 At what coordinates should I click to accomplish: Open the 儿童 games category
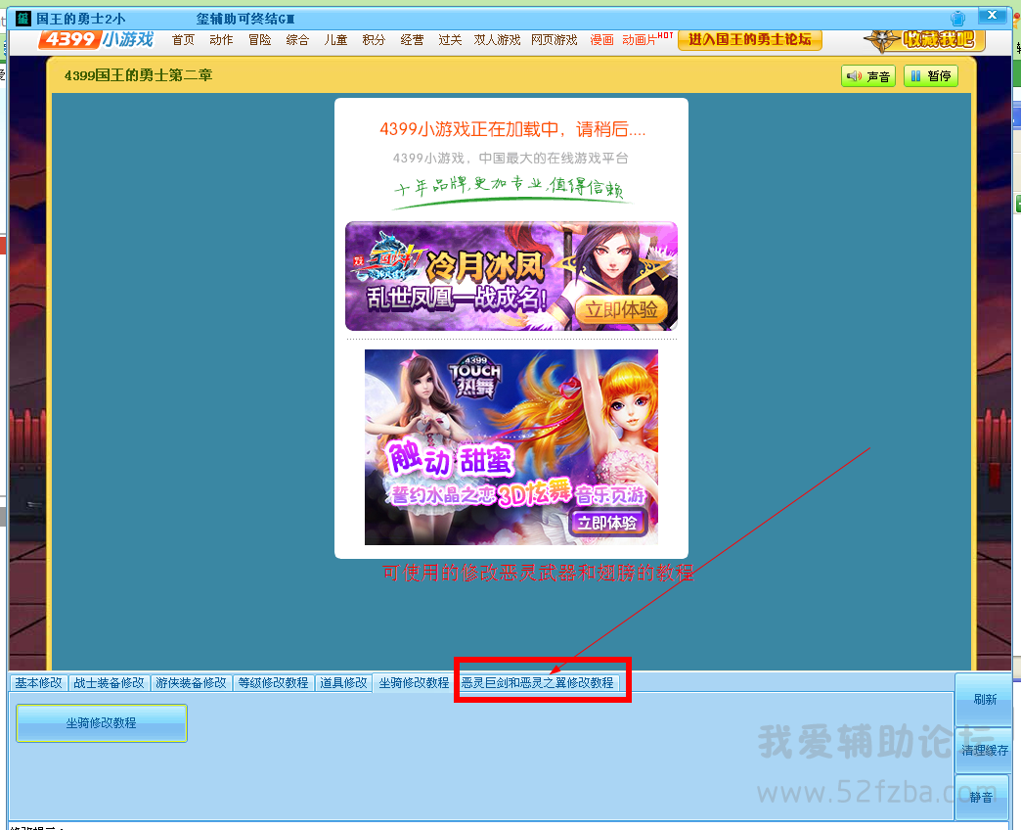pyautogui.click(x=336, y=40)
